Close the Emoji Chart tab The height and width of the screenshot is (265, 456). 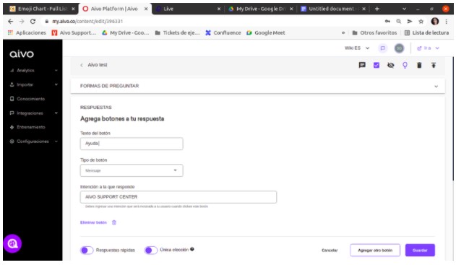[73, 9]
